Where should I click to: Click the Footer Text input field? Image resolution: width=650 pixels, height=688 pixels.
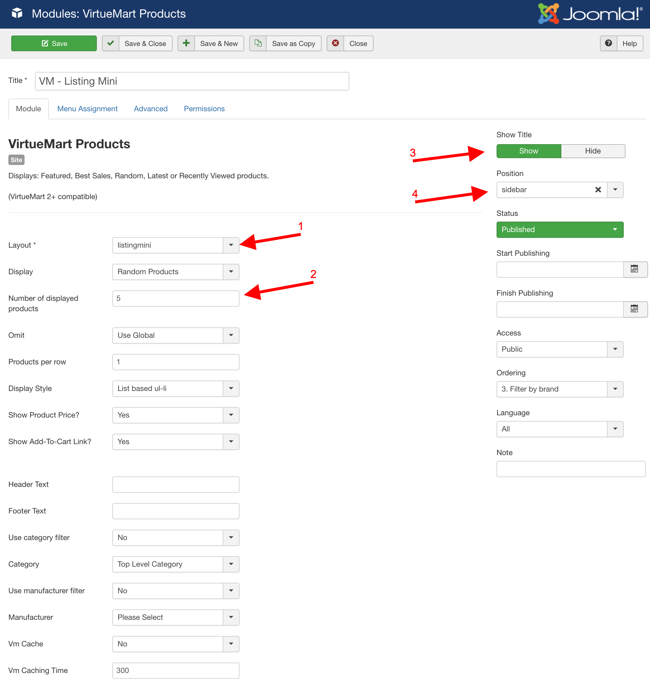(176, 511)
